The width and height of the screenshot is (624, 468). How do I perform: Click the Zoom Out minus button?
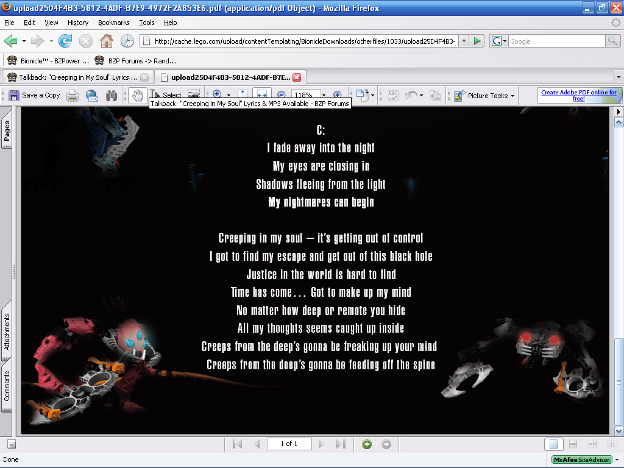click(x=282, y=94)
